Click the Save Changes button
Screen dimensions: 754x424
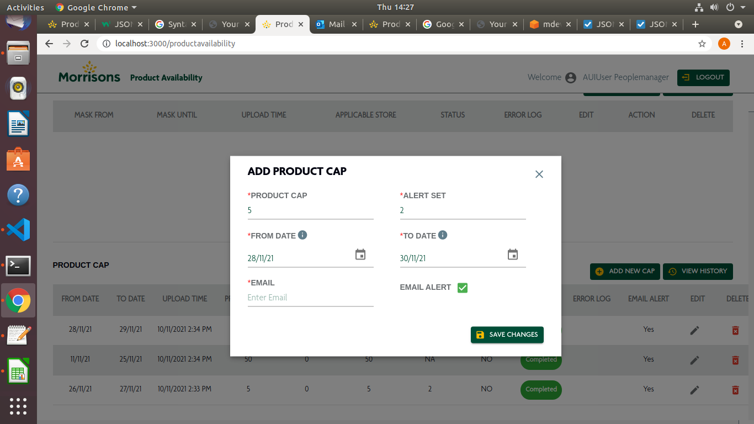pyautogui.click(x=507, y=335)
